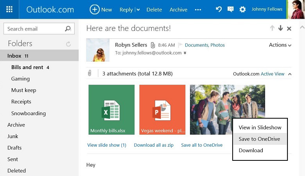Open the messaging chat icon

point(230,9)
